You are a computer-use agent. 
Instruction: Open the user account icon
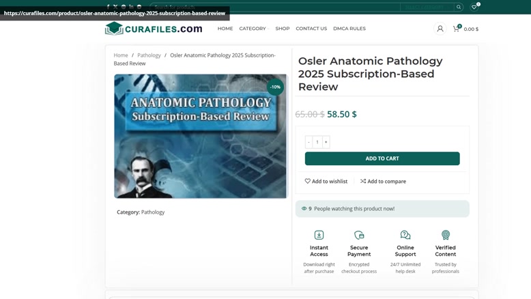440,29
